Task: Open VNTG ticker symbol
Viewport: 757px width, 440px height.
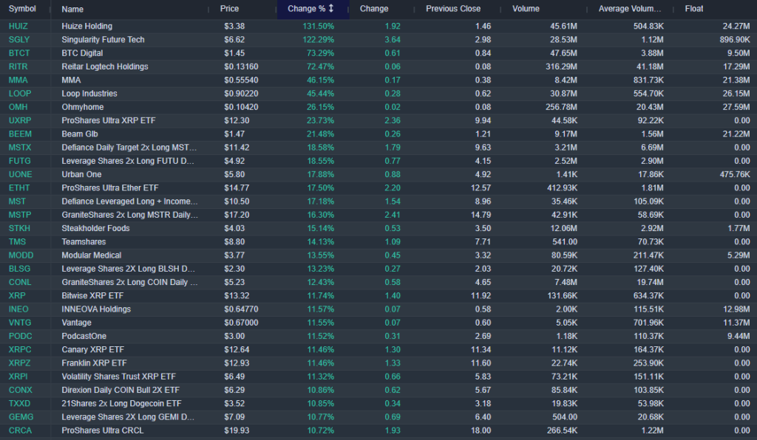Action: [x=20, y=323]
